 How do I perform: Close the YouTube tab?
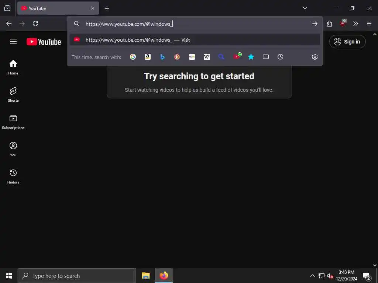point(93,8)
